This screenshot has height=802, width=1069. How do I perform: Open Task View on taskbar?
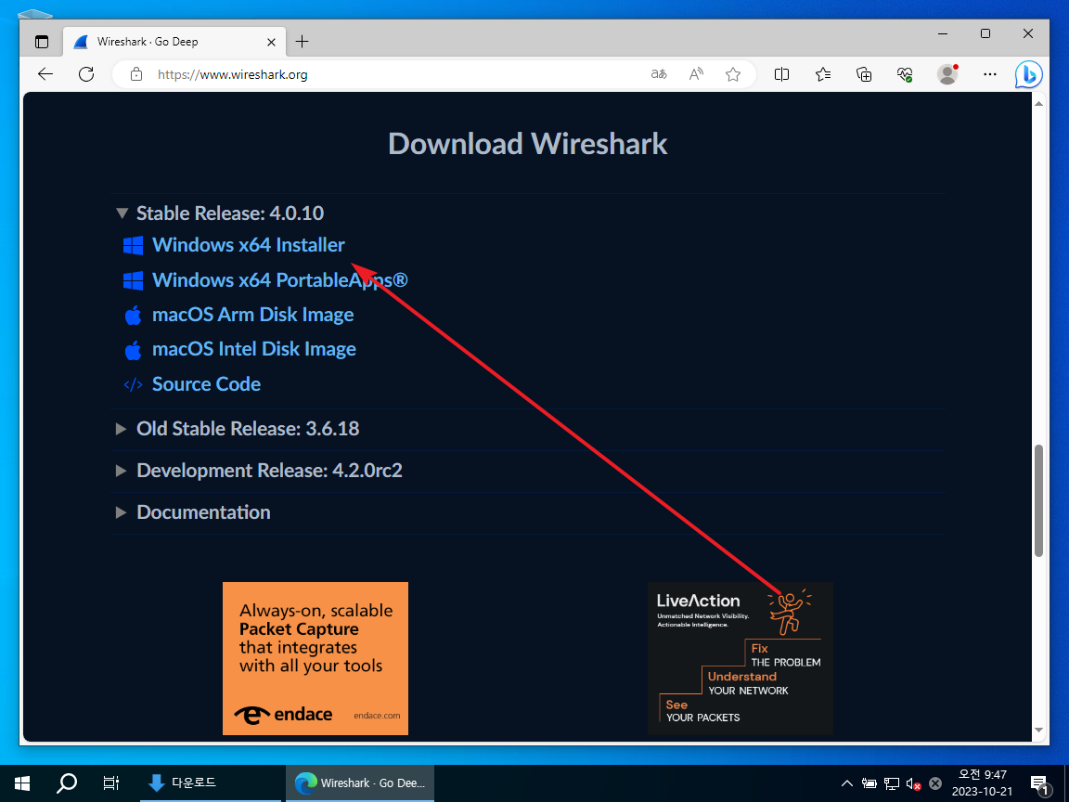click(110, 783)
